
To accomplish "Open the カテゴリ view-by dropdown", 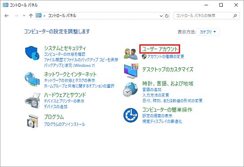I will [208, 32].
